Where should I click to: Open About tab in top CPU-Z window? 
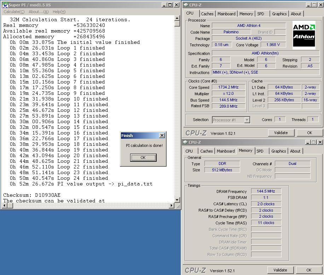296,14
